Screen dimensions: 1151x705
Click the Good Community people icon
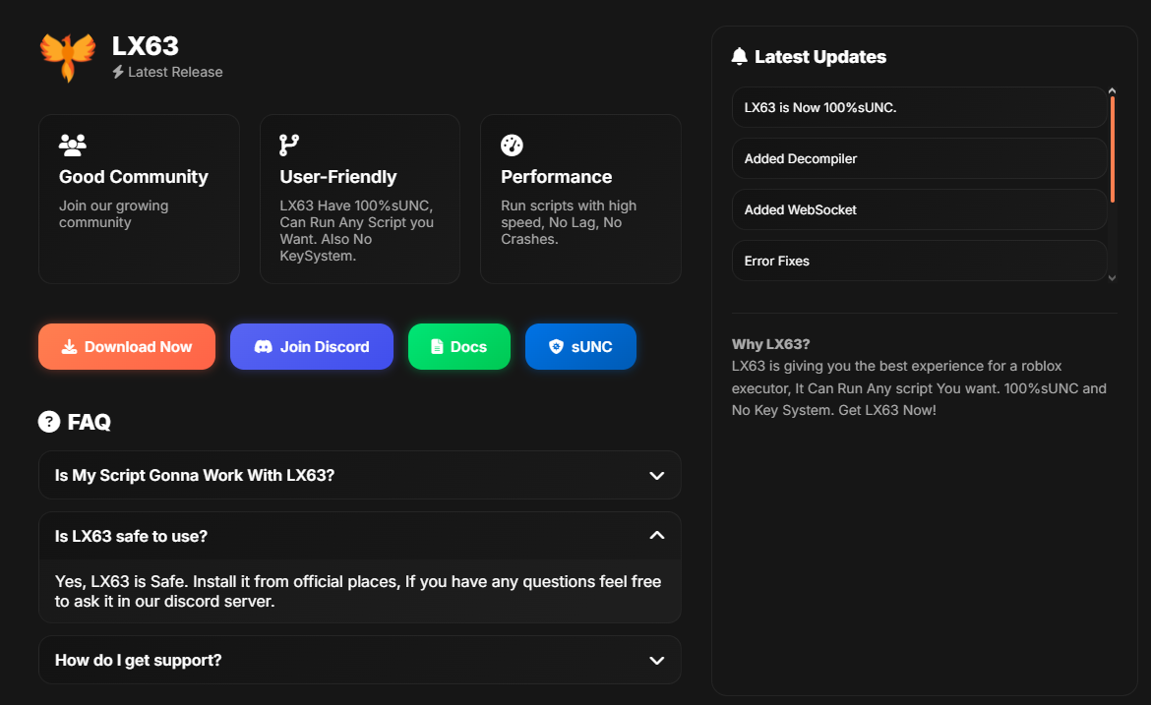coord(73,146)
